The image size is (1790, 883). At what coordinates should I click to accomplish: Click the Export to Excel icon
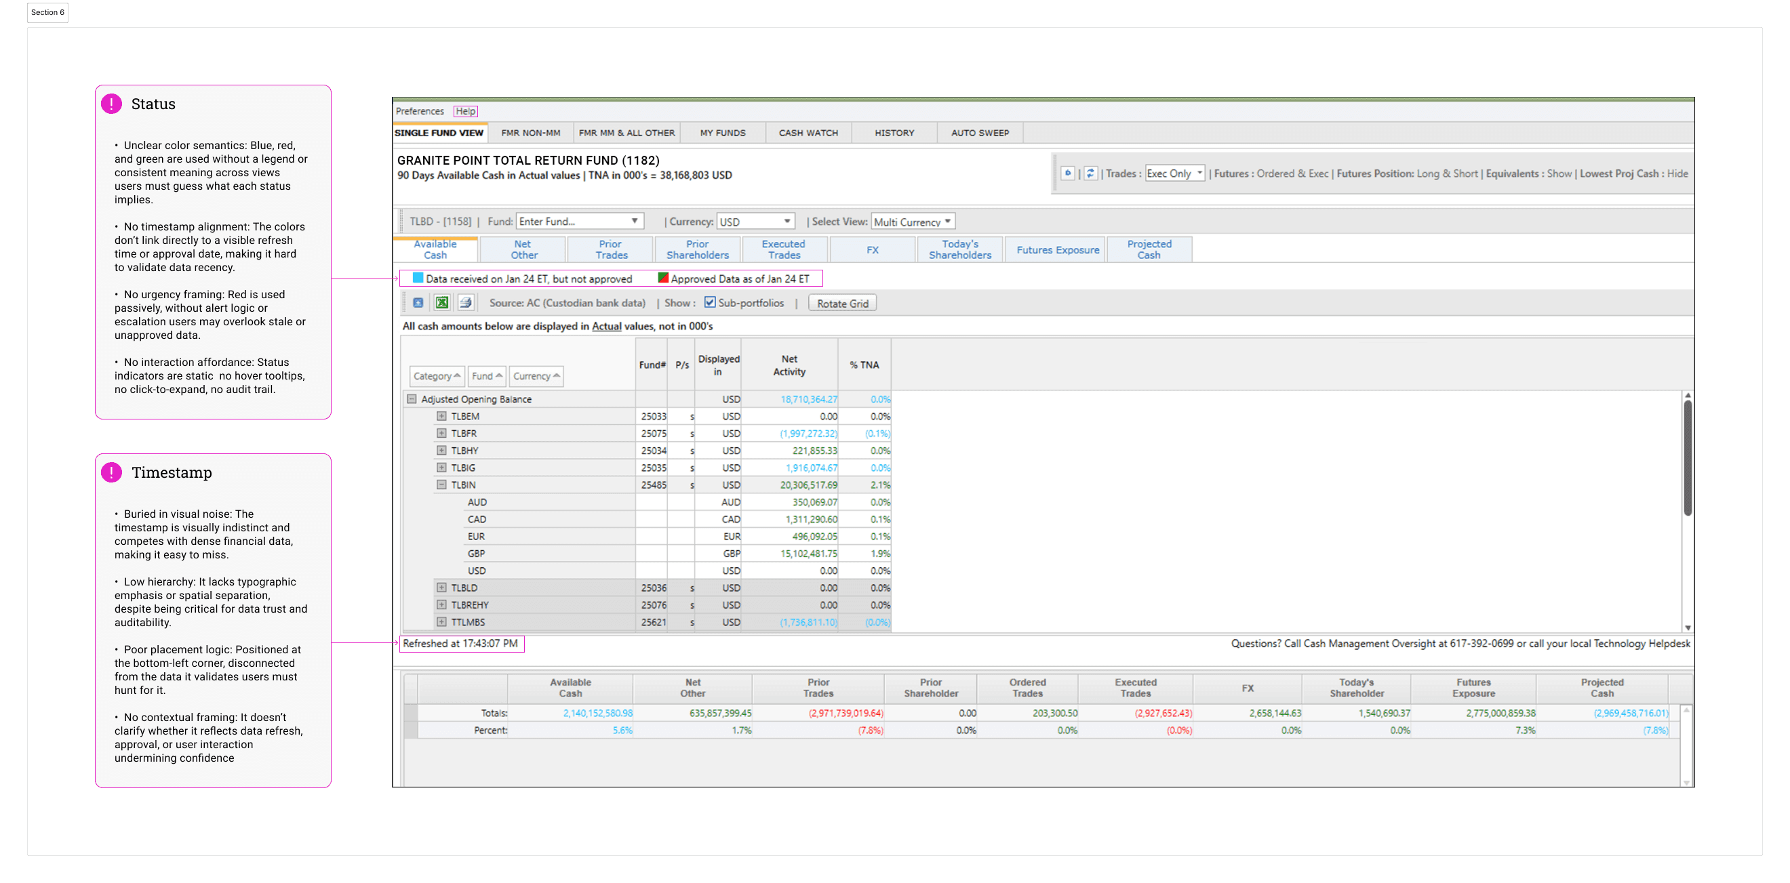coord(442,302)
